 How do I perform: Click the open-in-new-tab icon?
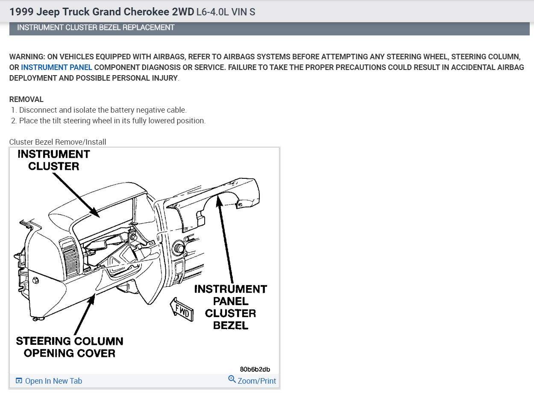pos(19,381)
